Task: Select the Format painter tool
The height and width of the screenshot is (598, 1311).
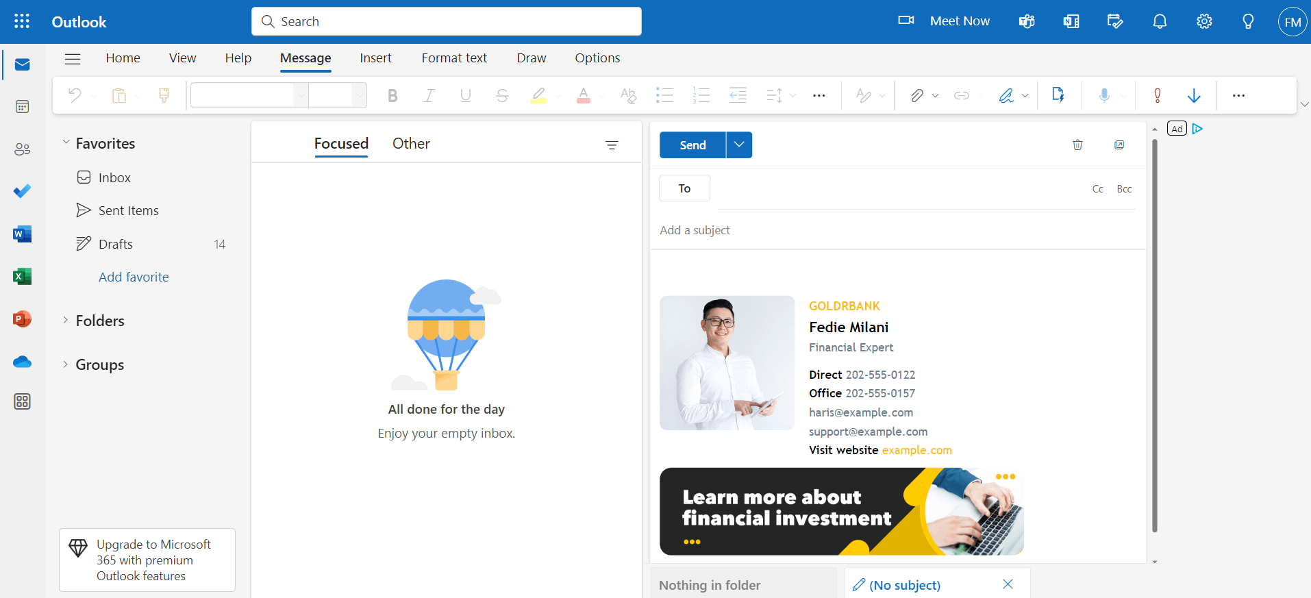Action: point(164,95)
